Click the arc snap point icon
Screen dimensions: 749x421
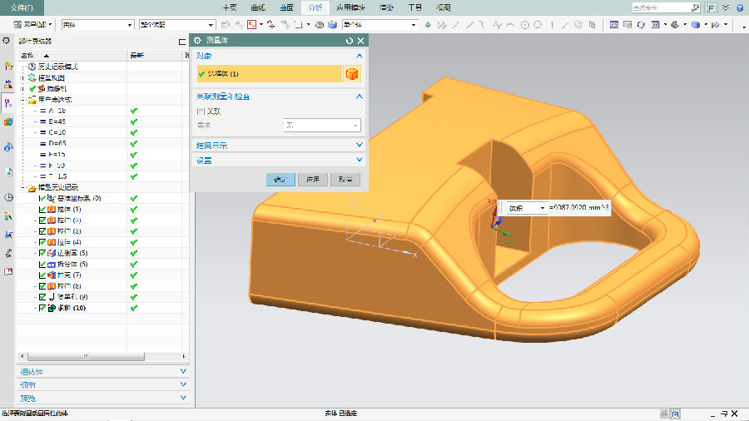tap(510, 25)
